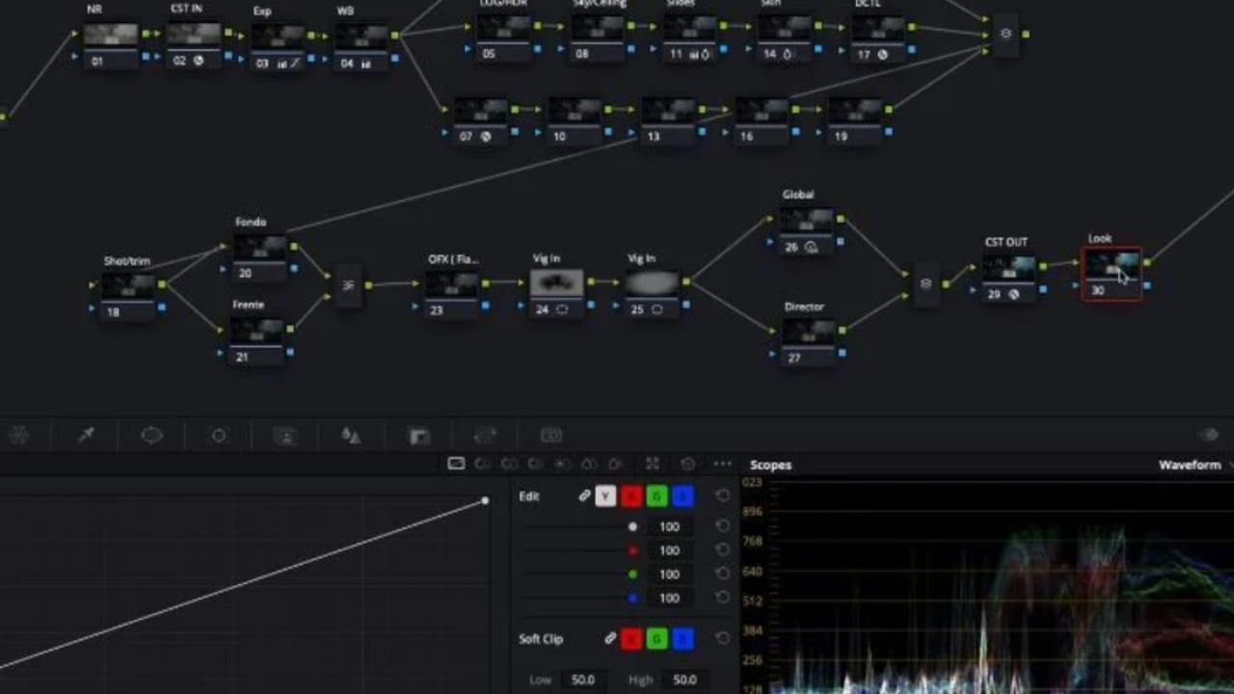Select Soft Clip green channel button
This screenshot has height=694, width=1234.
(657, 638)
